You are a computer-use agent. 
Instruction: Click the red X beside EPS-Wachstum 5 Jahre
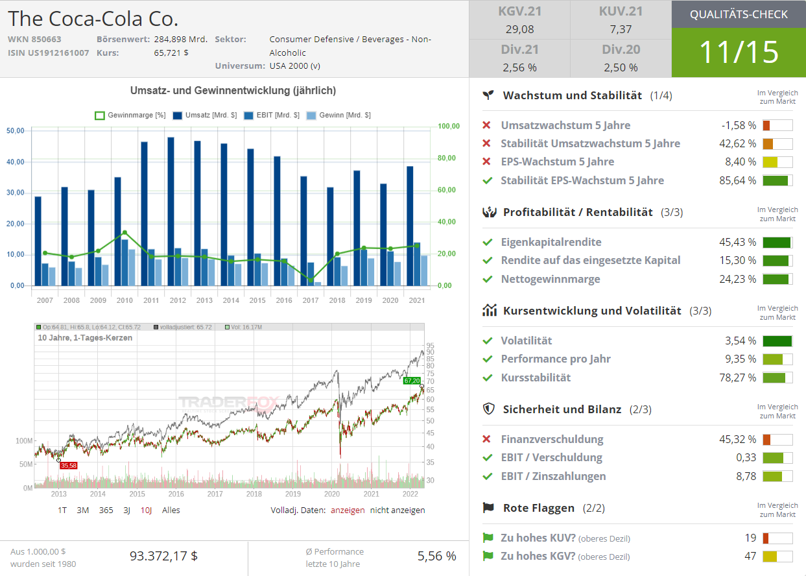487,162
